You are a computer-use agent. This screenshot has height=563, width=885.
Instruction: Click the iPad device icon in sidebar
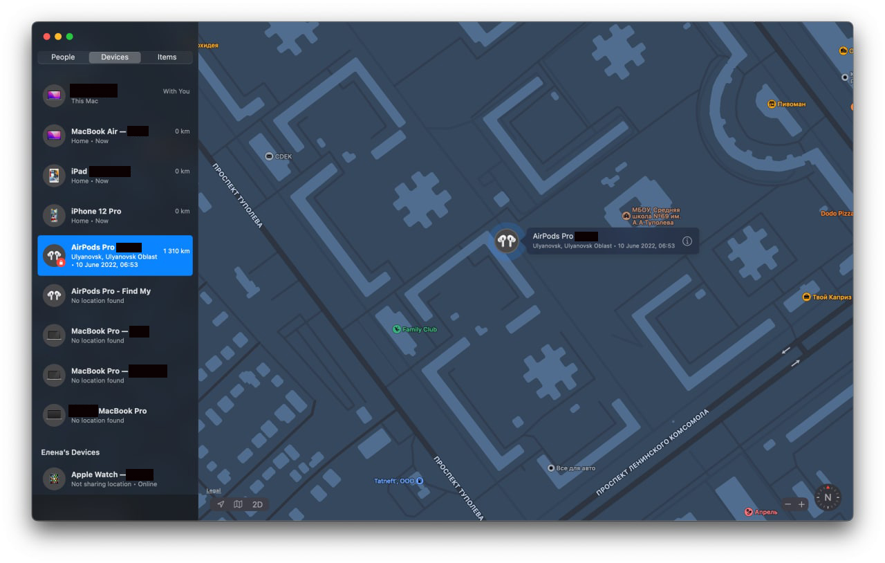click(54, 176)
